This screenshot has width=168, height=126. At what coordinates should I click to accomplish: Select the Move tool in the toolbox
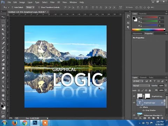tap(3, 17)
